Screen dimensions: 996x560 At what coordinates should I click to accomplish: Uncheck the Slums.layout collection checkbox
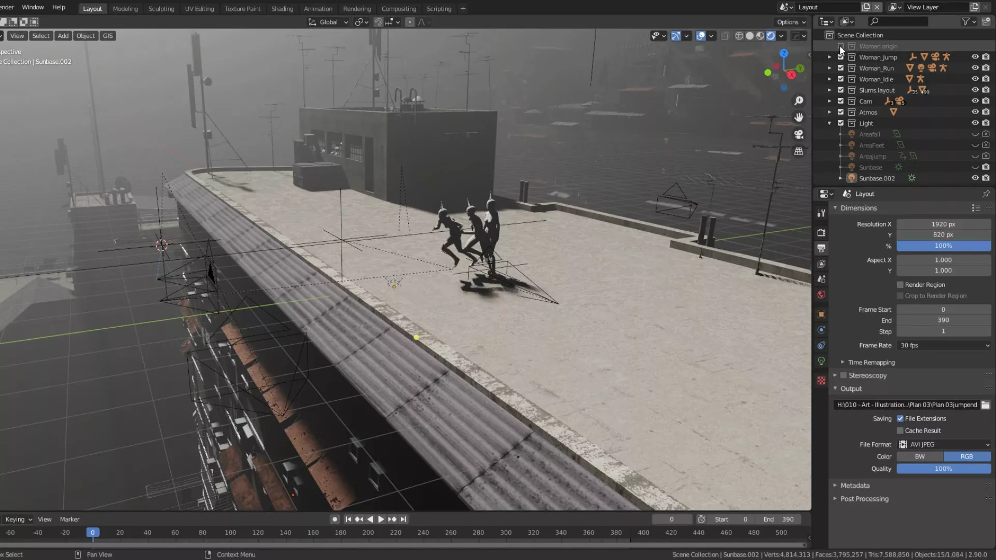840,90
